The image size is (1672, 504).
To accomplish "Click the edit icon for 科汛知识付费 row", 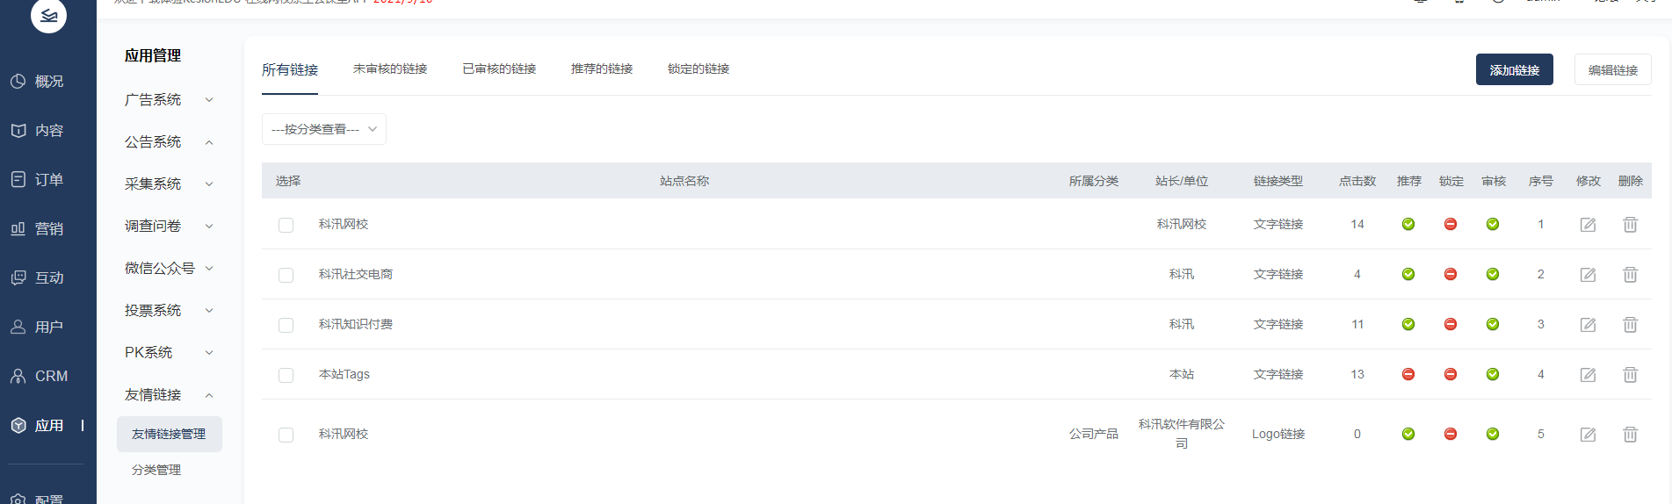I will pos(1588,325).
